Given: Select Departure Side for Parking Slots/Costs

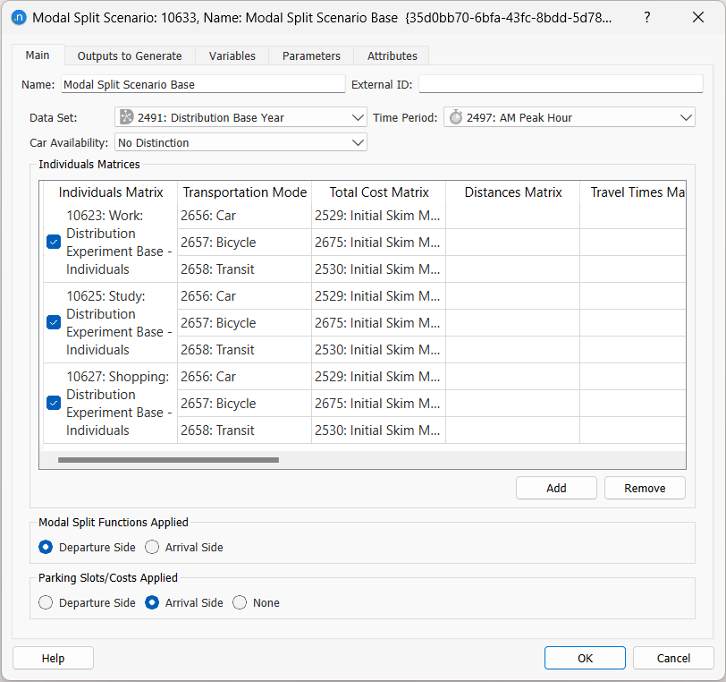Looking at the screenshot, I should (x=46, y=602).
